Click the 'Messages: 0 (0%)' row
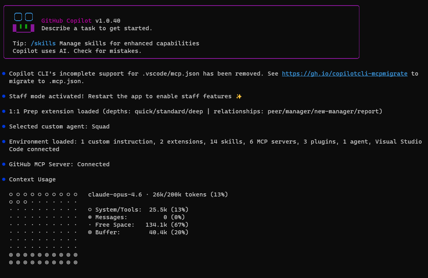 click(136, 217)
